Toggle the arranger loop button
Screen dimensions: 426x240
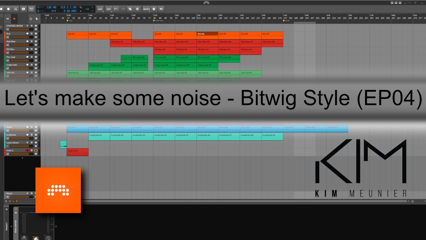[88, 9]
